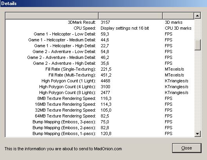Select 32MB Texture Rendering Speed row
207x160 pixels.
tap(100, 110)
